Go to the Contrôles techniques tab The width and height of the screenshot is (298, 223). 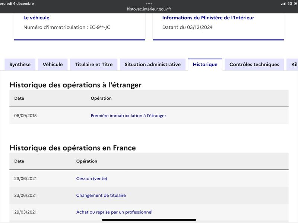point(254,64)
